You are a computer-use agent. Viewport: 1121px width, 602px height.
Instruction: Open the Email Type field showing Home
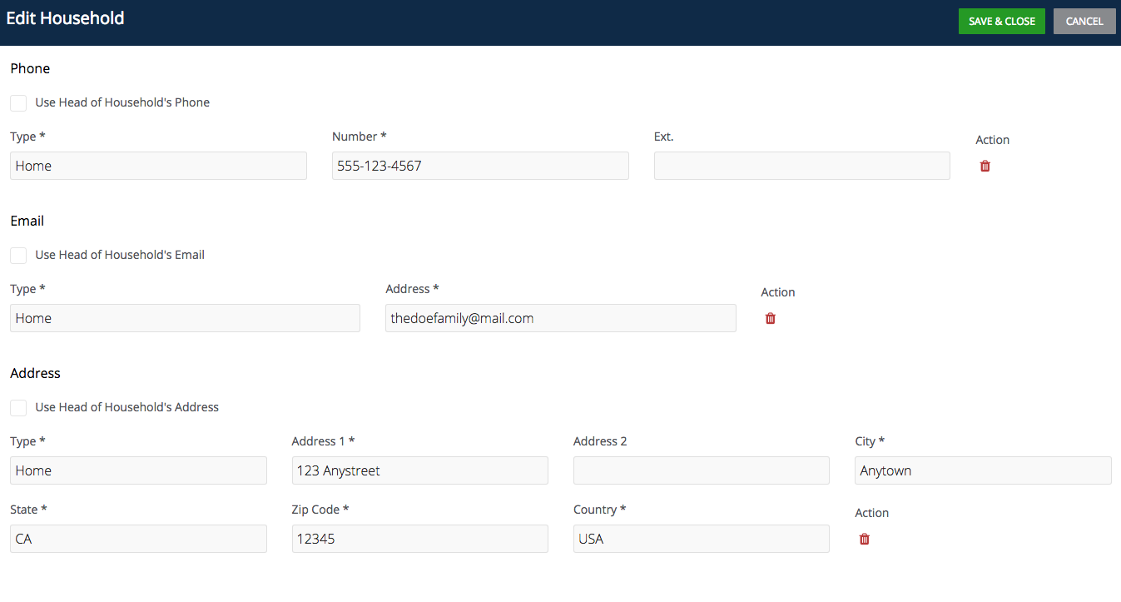(185, 318)
